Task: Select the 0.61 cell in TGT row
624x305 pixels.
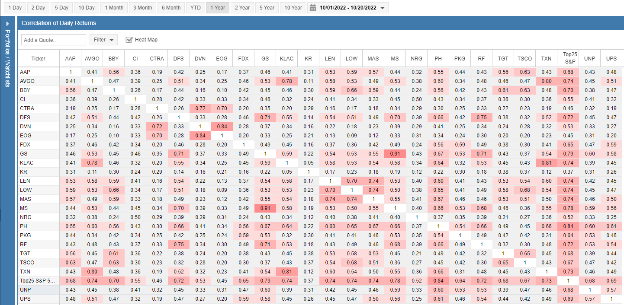Action: click(113, 253)
